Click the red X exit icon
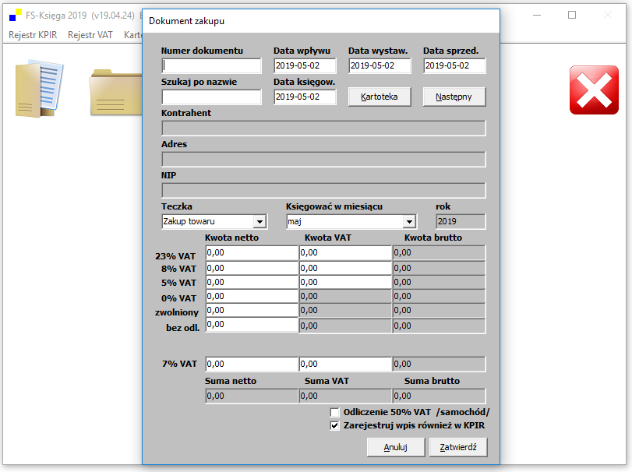The width and height of the screenshot is (632, 472). coord(594,90)
